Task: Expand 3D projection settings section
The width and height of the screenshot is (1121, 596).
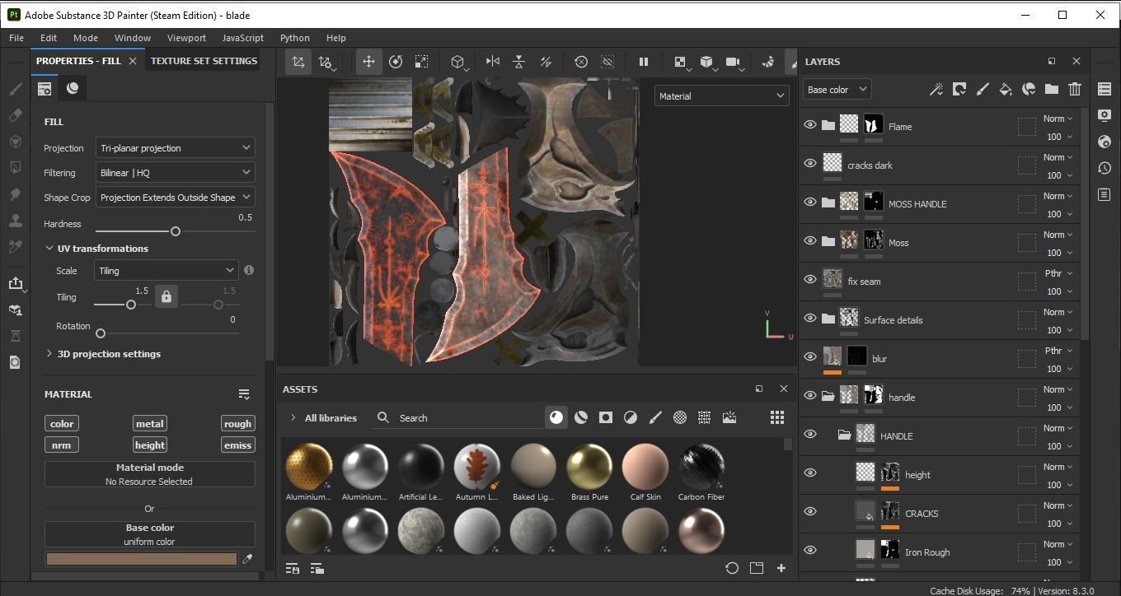Action: tap(103, 354)
